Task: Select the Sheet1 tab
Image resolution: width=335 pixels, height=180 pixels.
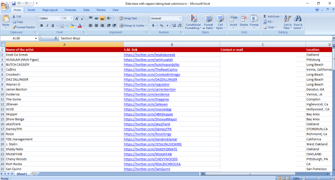Action: point(22,174)
